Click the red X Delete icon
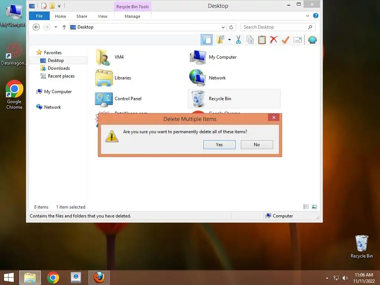380x285 pixels. [273, 40]
